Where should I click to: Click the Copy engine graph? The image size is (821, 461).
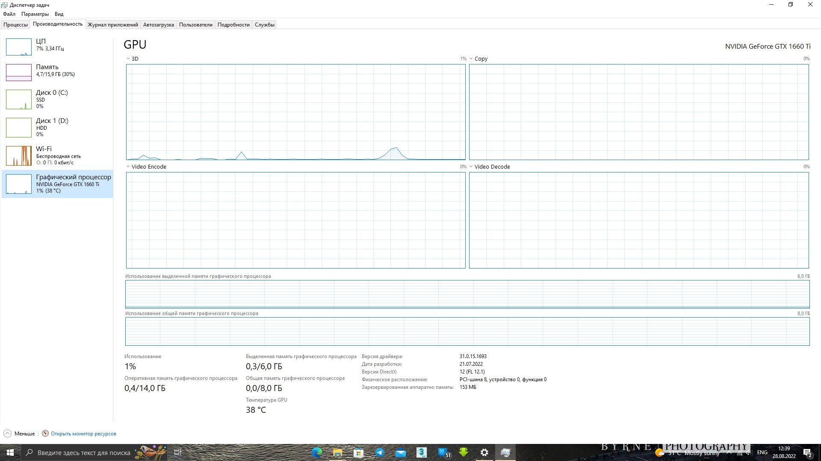(639, 112)
